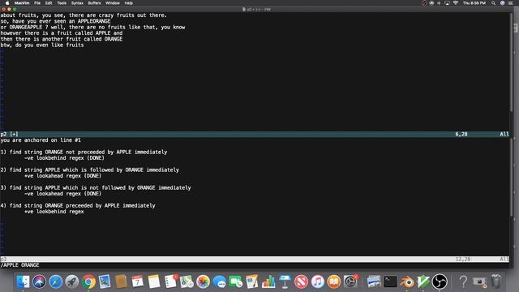
Task: Place cursor on 'about fruits, you see' line
Action: tap(84, 15)
